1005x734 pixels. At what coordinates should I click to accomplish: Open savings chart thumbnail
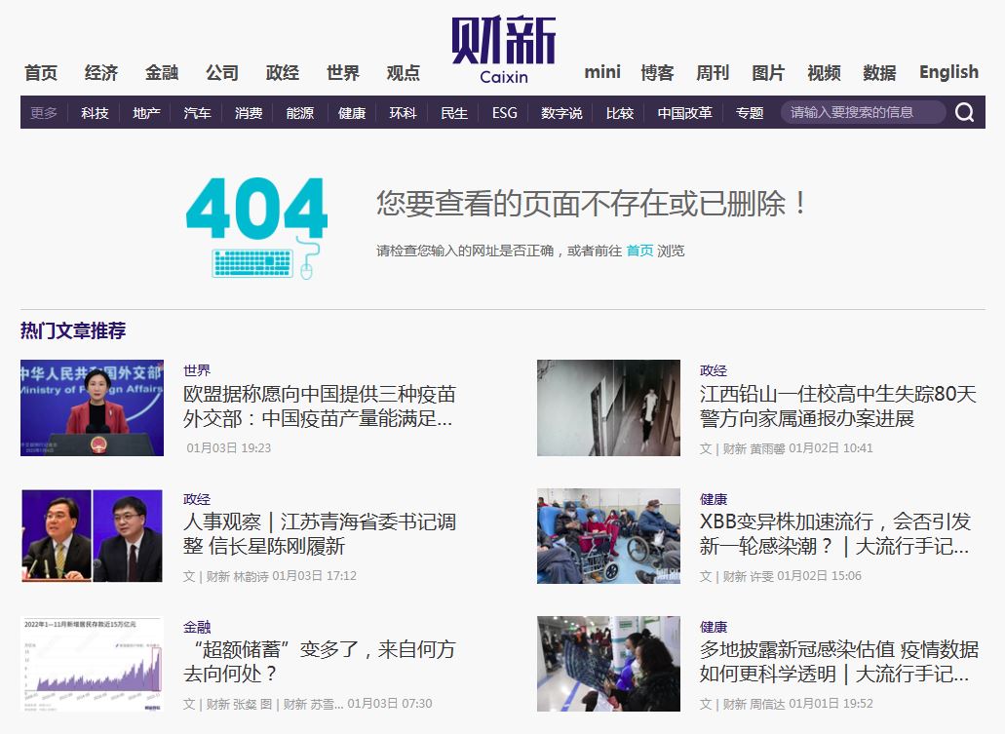[93, 664]
